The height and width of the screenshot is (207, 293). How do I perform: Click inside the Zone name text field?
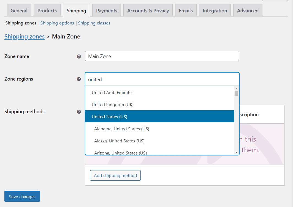(x=162, y=56)
